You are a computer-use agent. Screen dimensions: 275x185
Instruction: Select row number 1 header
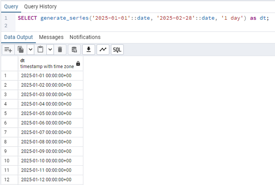[x=9, y=76]
